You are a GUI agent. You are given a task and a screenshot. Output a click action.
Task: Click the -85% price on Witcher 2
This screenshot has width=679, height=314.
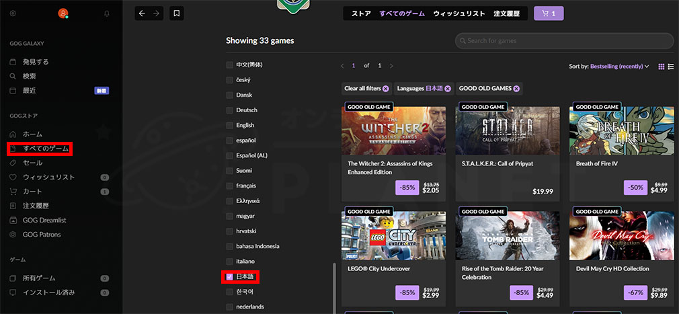point(407,188)
